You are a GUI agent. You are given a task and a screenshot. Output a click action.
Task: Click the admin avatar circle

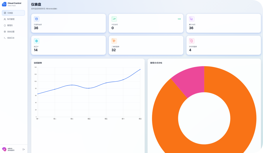(4, 149)
